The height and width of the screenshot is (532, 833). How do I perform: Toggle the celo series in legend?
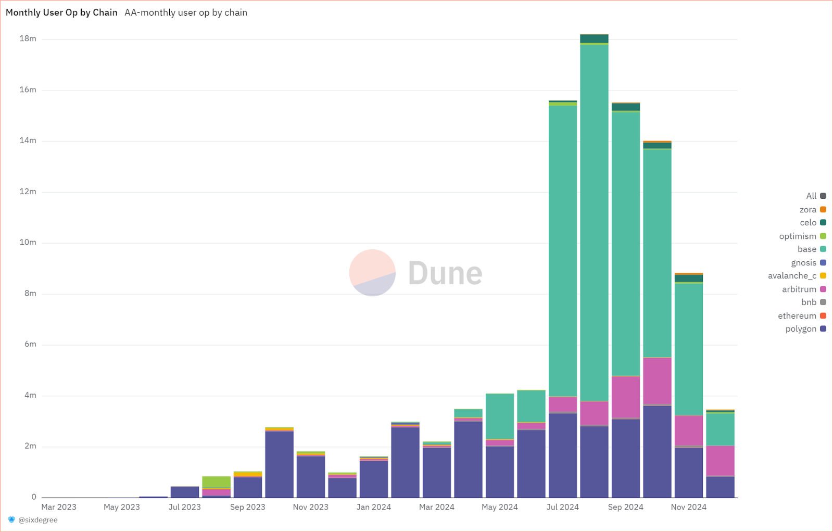[813, 222]
